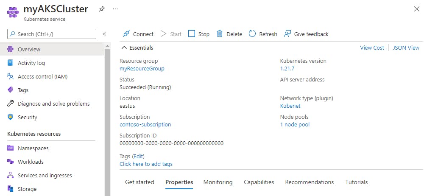Click here to add tags link

point(146,164)
